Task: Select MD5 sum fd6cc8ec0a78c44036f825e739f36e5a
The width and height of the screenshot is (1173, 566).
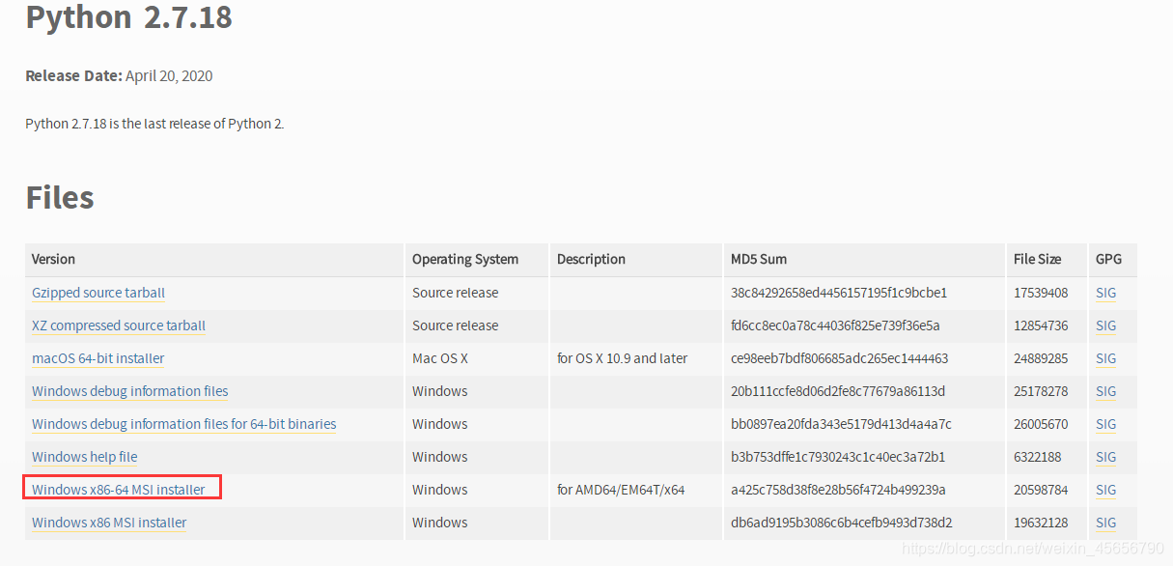Action: (x=835, y=325)
